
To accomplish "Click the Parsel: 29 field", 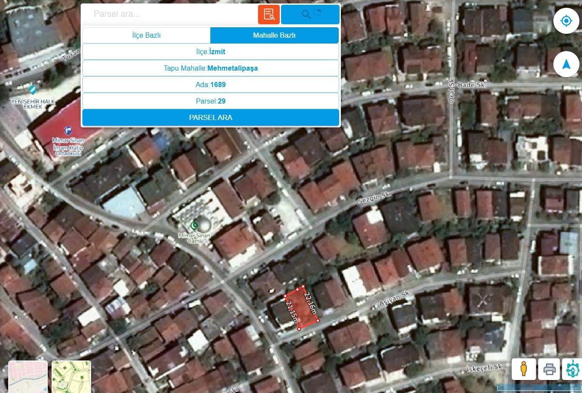I will (210, 101).
